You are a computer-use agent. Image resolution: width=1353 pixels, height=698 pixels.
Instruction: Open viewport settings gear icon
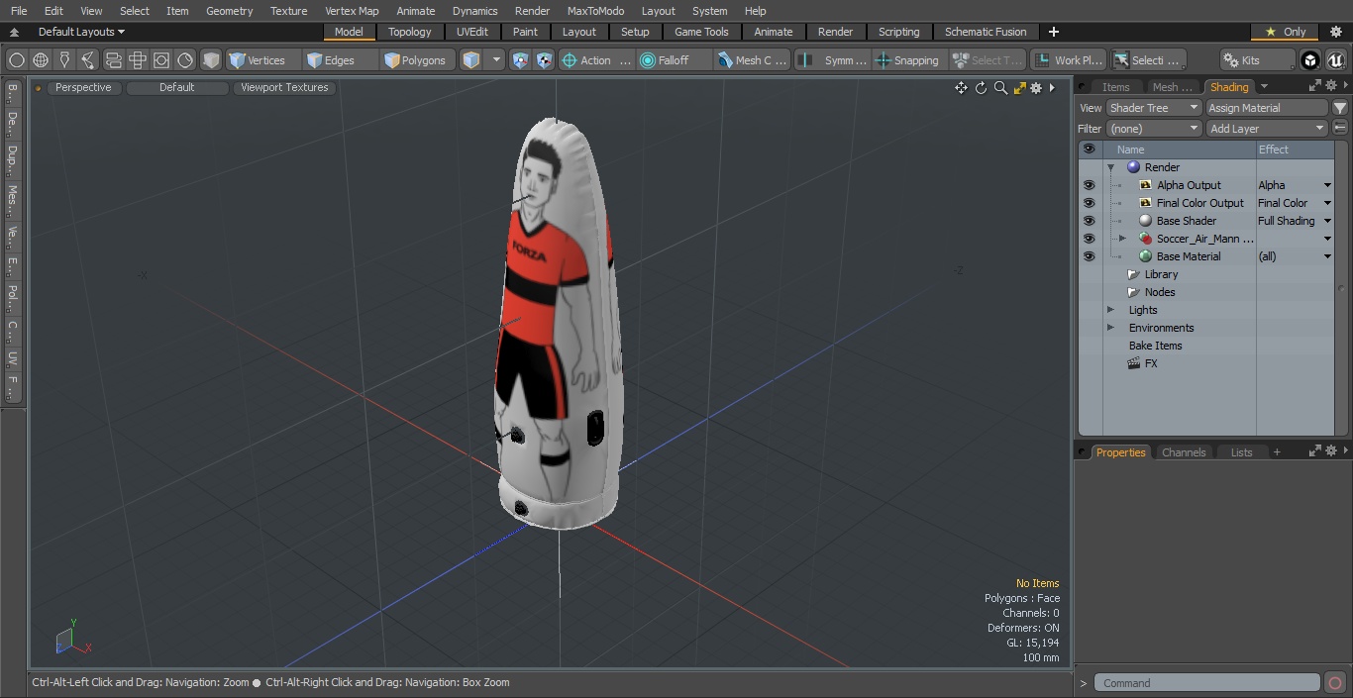(x=1036, y=88)
